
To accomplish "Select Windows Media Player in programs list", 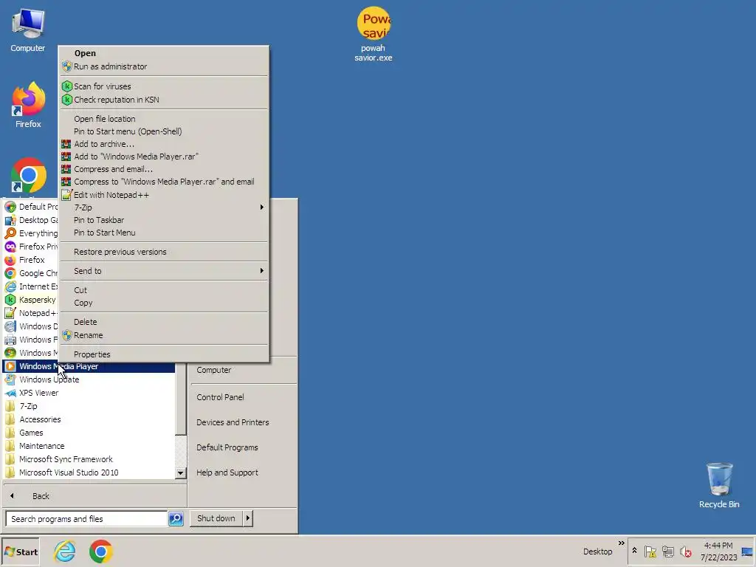I will tap(89, 366).
